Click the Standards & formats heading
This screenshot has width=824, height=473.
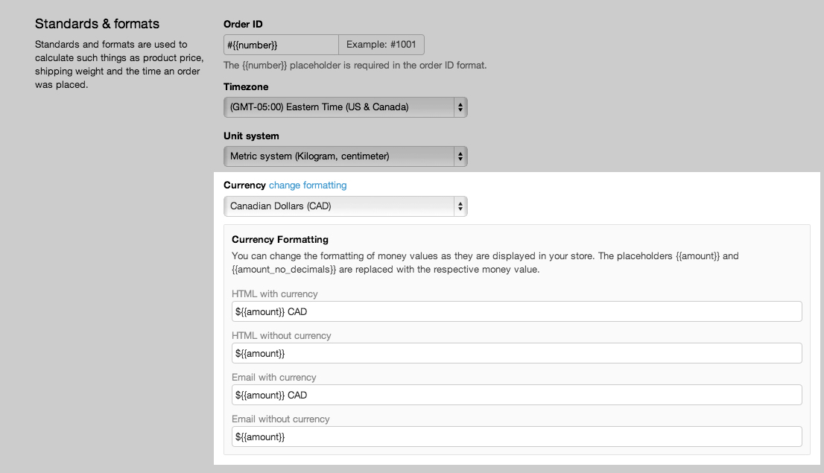97,24
